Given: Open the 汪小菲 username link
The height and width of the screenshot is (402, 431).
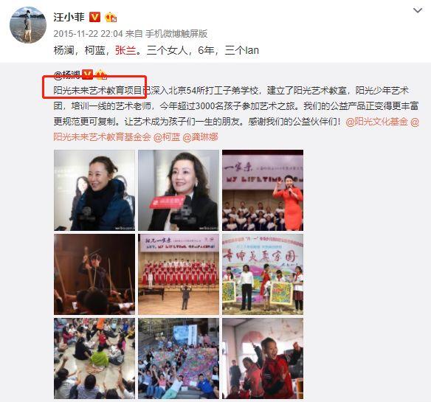Looking at the screenshot, I should tap(69, 17).
